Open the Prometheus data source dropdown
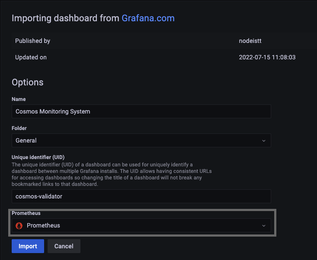Screen dimensions: 317x260 coord(141,225)
